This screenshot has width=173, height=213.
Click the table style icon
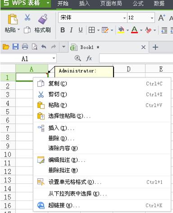click(105, 30)
